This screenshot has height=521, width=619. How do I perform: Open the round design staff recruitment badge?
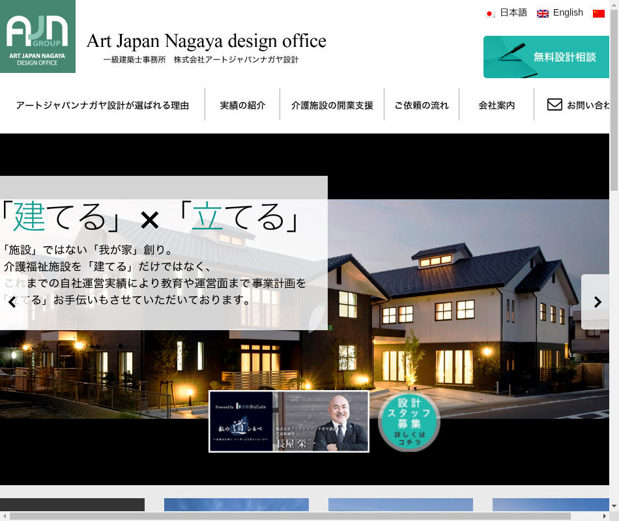pos(409,423)
